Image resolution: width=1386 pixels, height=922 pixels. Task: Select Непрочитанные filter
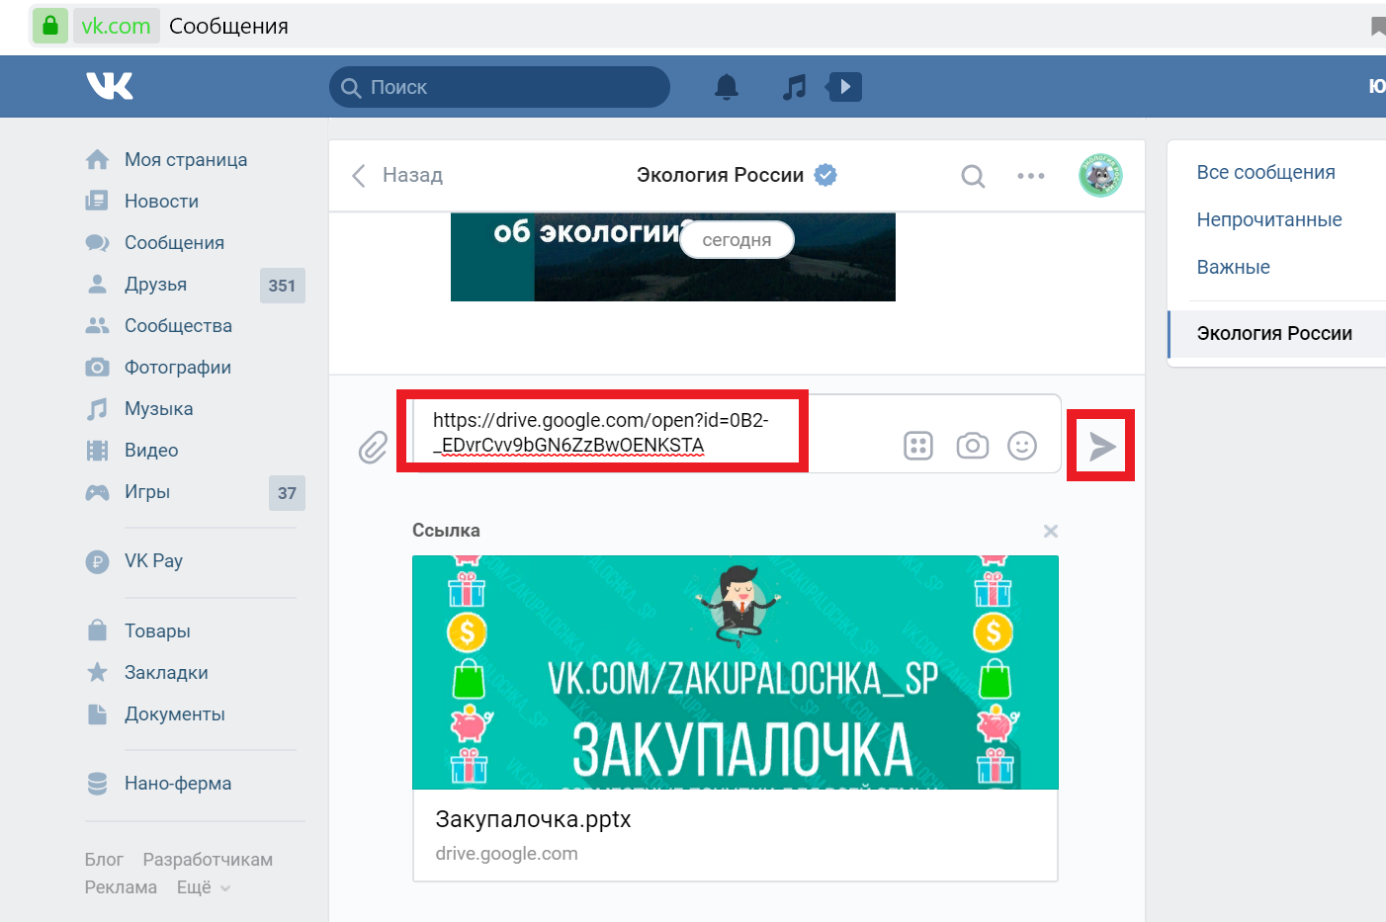point(1269,220)
